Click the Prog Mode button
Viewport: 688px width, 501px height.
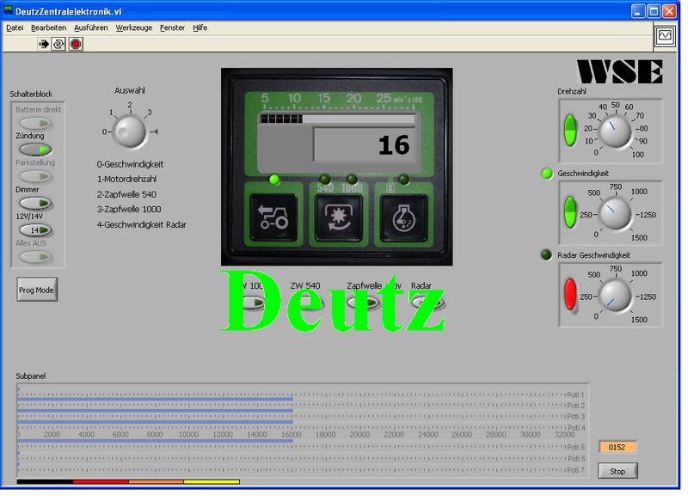tap(37, 290)
